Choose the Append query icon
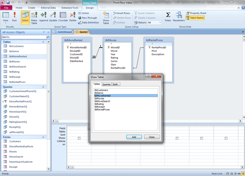 (x=43, y=17)
